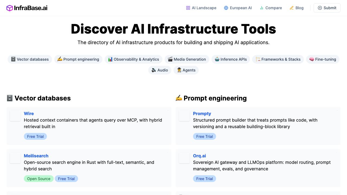Open the AI Landscape nav link
Image resolution: width=347 pixels, height=195 pixels.
(201, 8)
